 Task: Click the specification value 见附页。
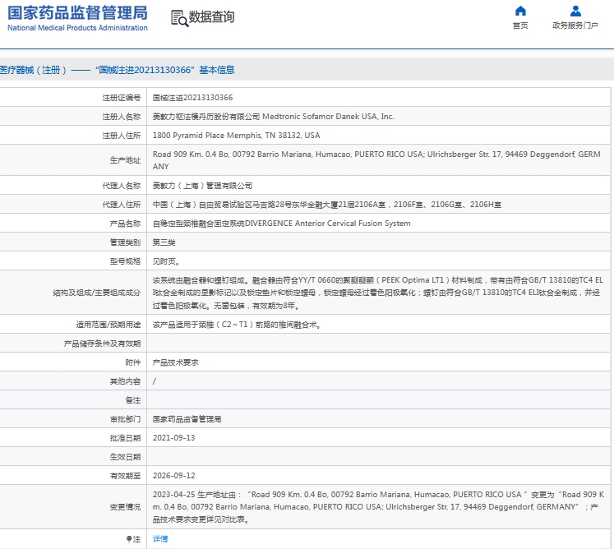coord(166,261)
